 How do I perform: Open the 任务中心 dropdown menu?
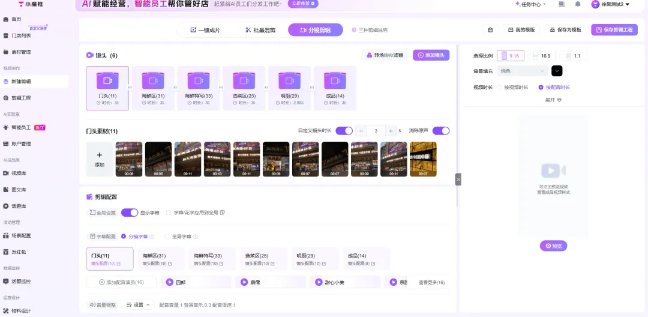tap(530, 4)
